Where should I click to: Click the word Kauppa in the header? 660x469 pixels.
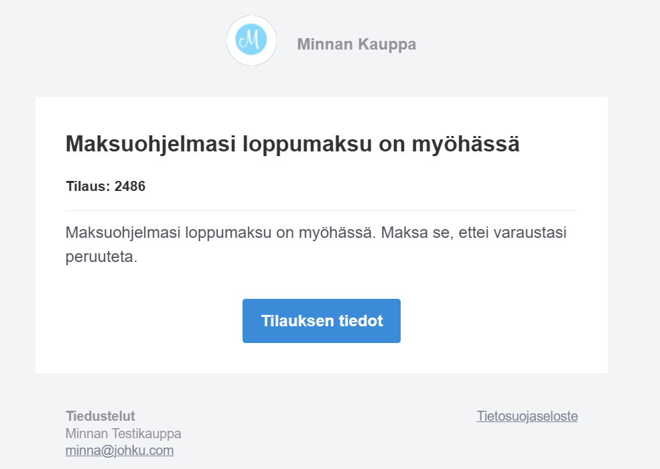coord(387,45)
